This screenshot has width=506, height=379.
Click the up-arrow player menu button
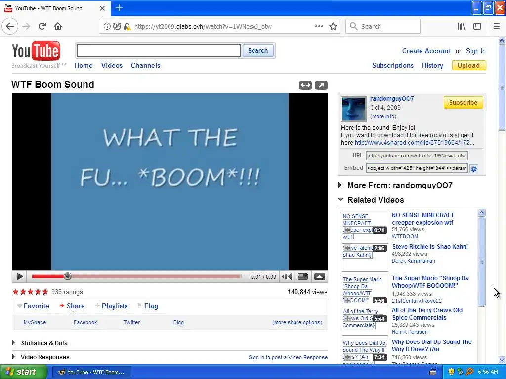(320, 276)
